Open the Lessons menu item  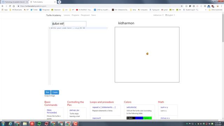coord(67,15)
